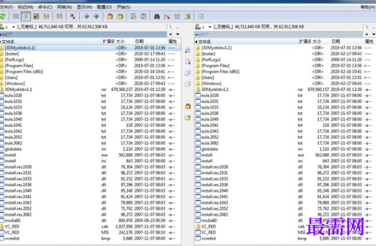Open right panel favorites asterisk button

click(x=367, y=34)
